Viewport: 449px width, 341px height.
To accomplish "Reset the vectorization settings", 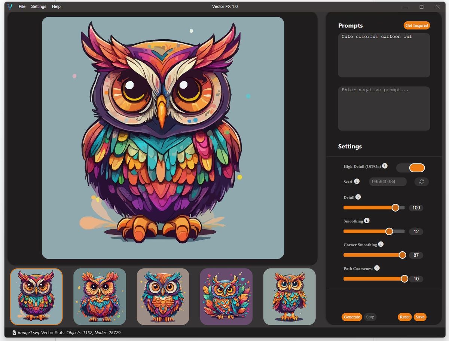I will [404, 317].
